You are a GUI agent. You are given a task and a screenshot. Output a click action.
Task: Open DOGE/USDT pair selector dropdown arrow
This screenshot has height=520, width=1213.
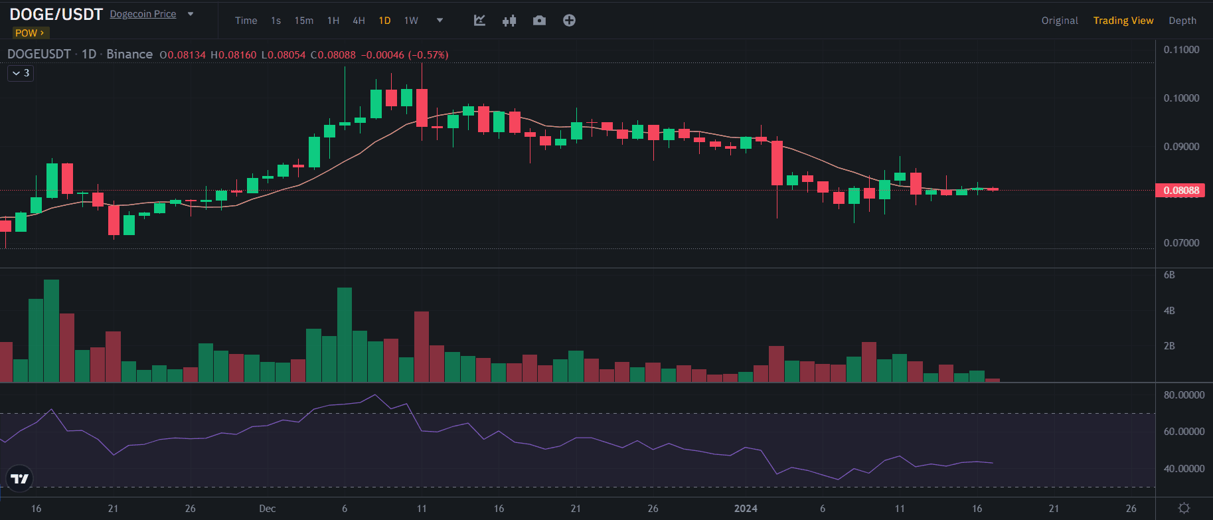191,14
